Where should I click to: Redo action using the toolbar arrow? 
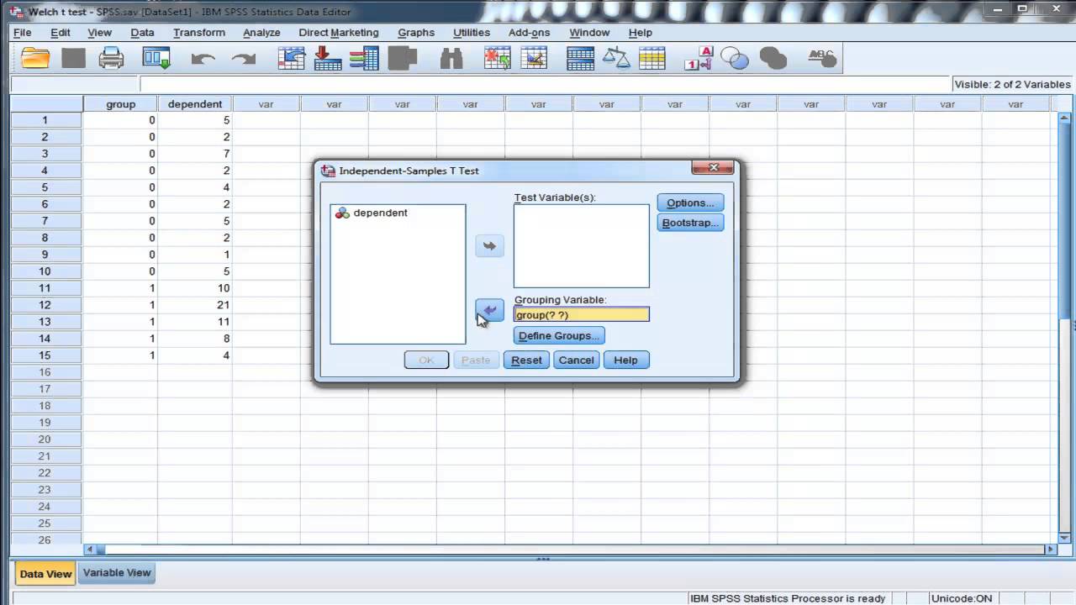244,59
